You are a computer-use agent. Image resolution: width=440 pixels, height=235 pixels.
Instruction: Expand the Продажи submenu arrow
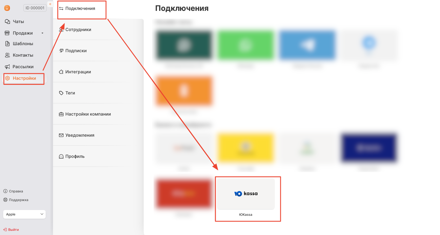[42, 33]
